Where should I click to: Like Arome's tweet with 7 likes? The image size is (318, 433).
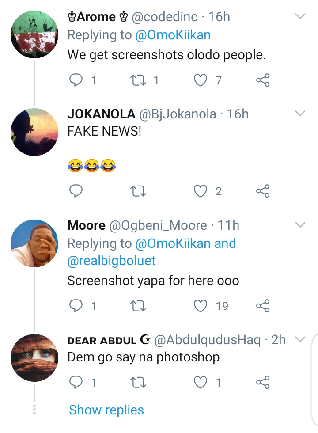[201, 80]
